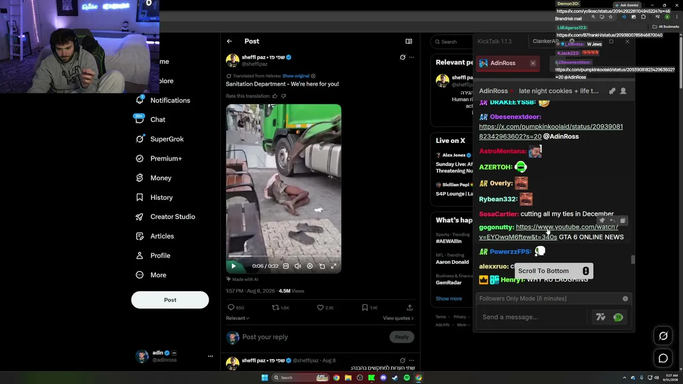Toggle picture-in-picture for the video
The width and height of the screenshot is (683, 384).
click(322, 266)
